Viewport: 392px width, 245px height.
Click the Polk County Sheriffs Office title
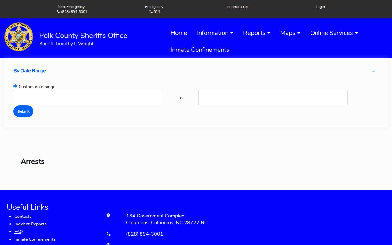click(83, 36)
